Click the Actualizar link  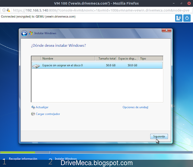pos(42,107)
